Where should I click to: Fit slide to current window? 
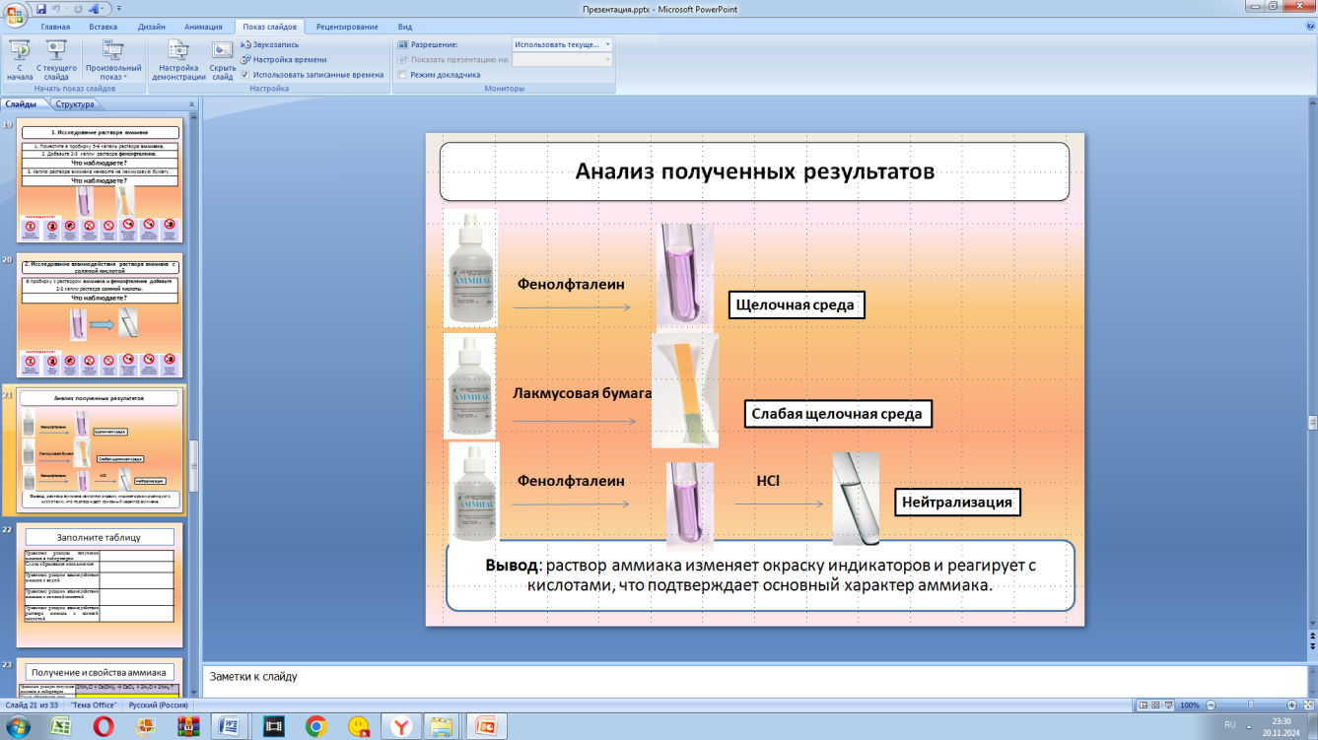point(1308,706)
